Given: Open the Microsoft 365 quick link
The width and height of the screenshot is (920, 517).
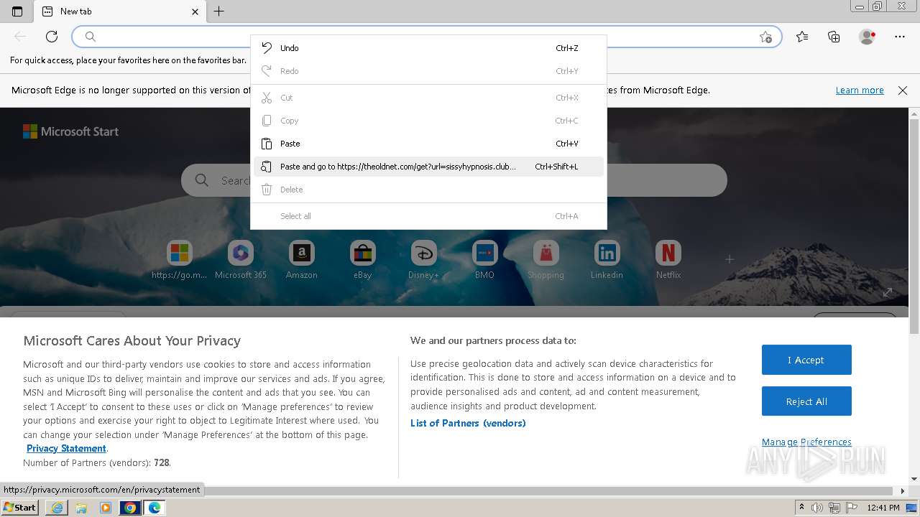Looking at the screenshot, I should pyautogui.click(x=240, y=259).
